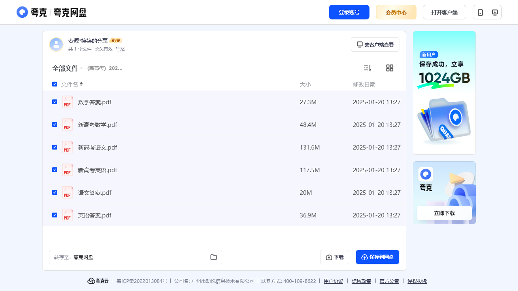This screenshot has width=518, height=291.
Task: Click PDF icon of 新高考英语.pdf
Action: (68, 170)
